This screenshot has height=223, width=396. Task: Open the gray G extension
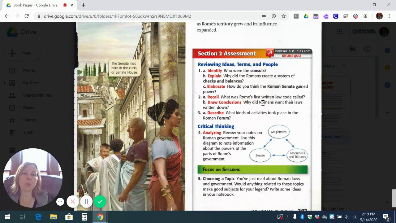click(x=296, y=16)
